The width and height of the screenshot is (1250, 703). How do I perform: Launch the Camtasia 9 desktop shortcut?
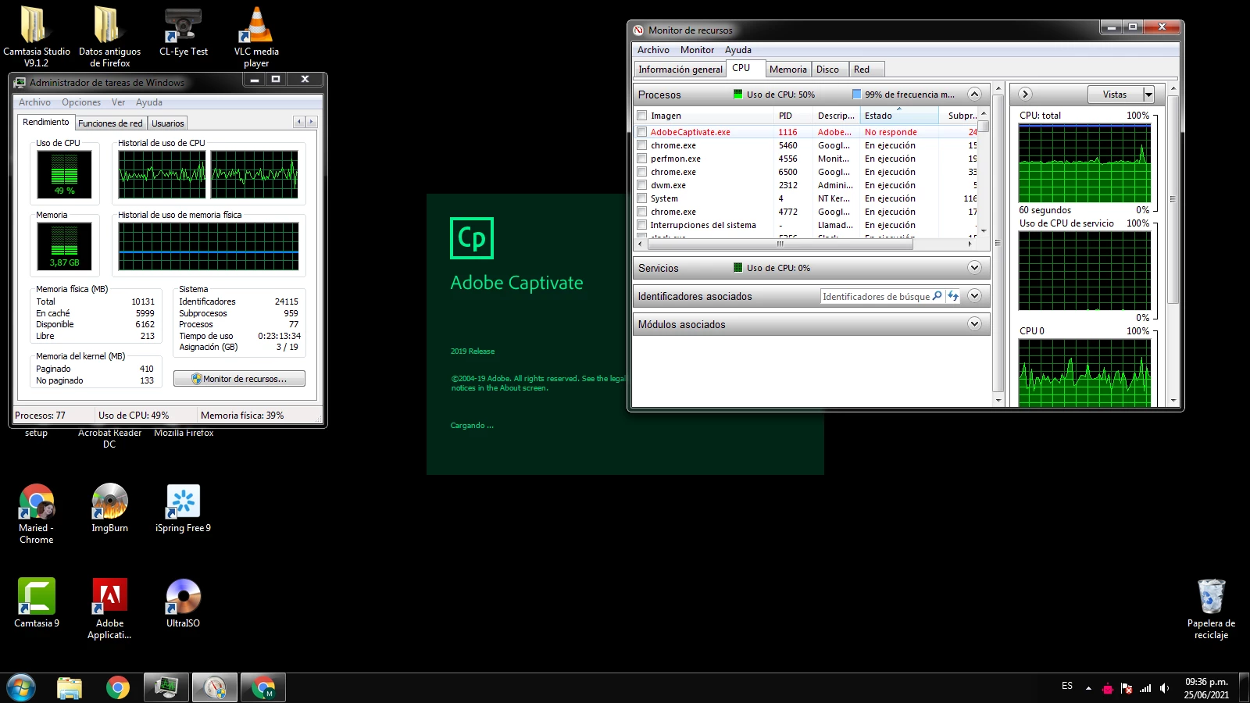coord(36,603)
